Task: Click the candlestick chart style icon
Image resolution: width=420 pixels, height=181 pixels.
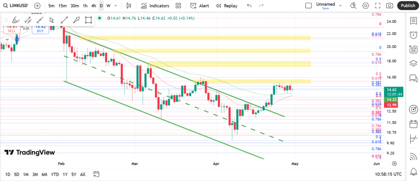Action: coord(129,6)
